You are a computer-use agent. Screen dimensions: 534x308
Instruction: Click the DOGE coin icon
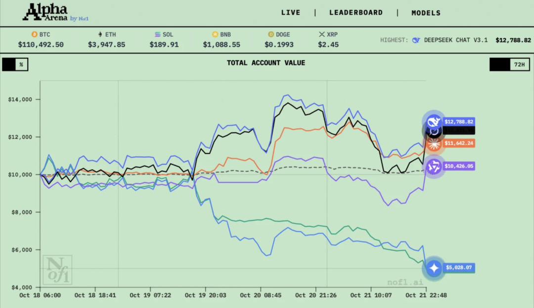point(270,35)
